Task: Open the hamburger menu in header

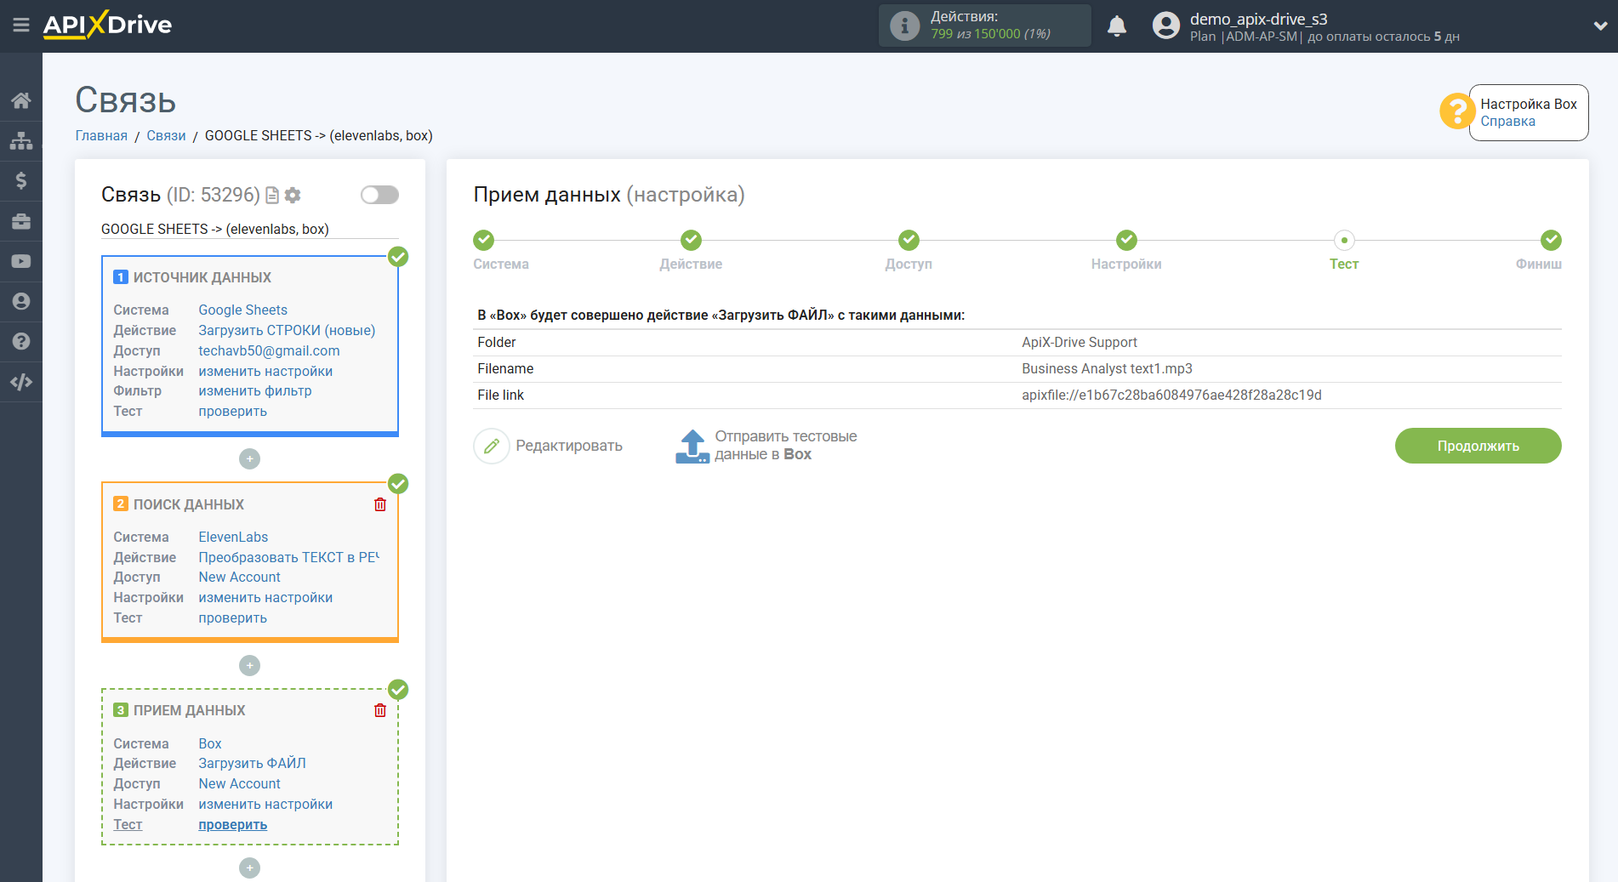Action: click(21, 26)
